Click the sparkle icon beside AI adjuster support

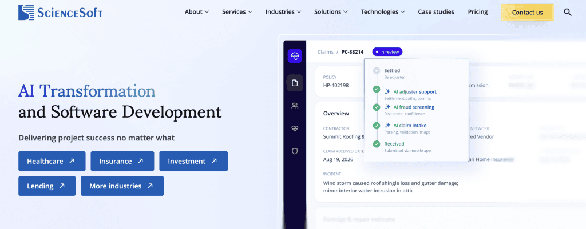pyautogui.click(x=387, y=92)
